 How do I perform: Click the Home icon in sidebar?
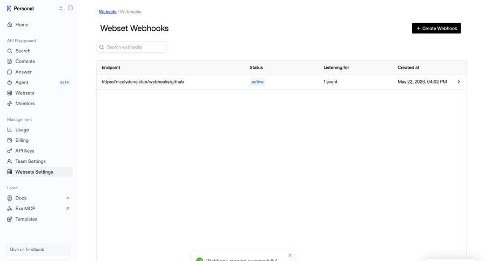pos(10,24)
